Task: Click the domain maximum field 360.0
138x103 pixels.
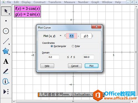Action: coord(88,57)
